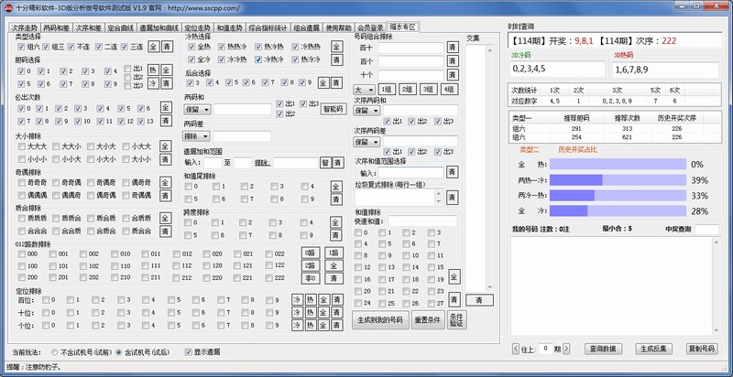733x377 pixels.
Task: Click the 0路 button in 012路数排除
Action: (310, 253)
